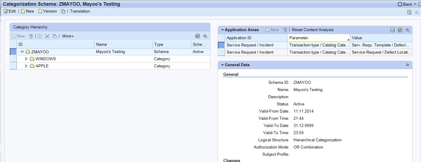Click the ZMAYOO folder icon
Image resolution: width=421 pixels, height=162 pixels.
(28, 52)
